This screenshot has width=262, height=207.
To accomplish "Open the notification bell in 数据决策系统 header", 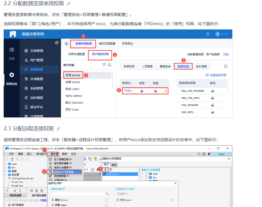I will (208, 34).
